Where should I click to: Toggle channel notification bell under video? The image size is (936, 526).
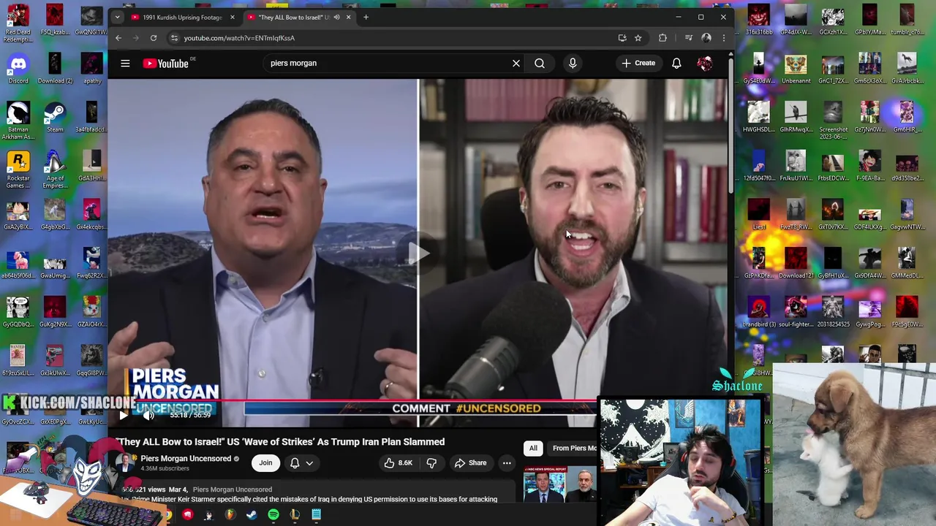click(x=295, y=463)
